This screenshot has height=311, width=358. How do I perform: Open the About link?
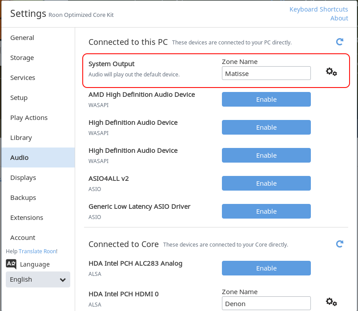339,18
